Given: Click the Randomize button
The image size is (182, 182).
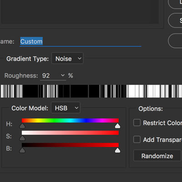Looking at the screenshot, I should (x=157, y=156).
